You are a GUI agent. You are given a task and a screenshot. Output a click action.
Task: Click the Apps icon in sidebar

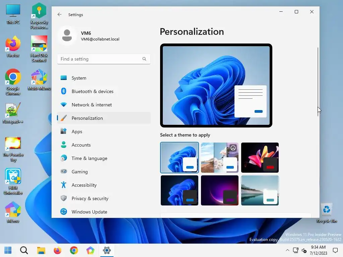tap(64, 131)
